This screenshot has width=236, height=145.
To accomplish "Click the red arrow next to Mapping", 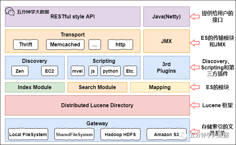I will 195,87.
